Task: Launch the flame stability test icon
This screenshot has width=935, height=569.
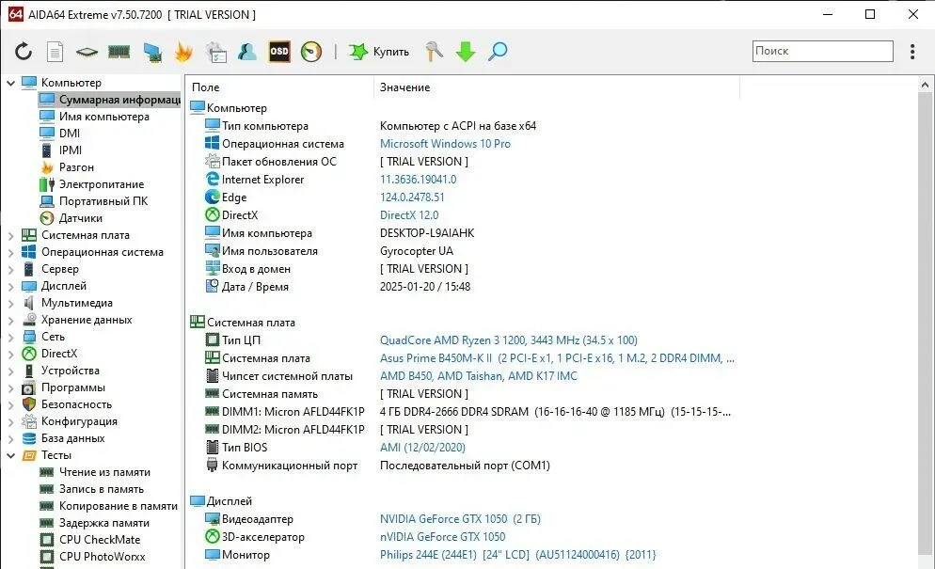Action: (x=183, y=52)
